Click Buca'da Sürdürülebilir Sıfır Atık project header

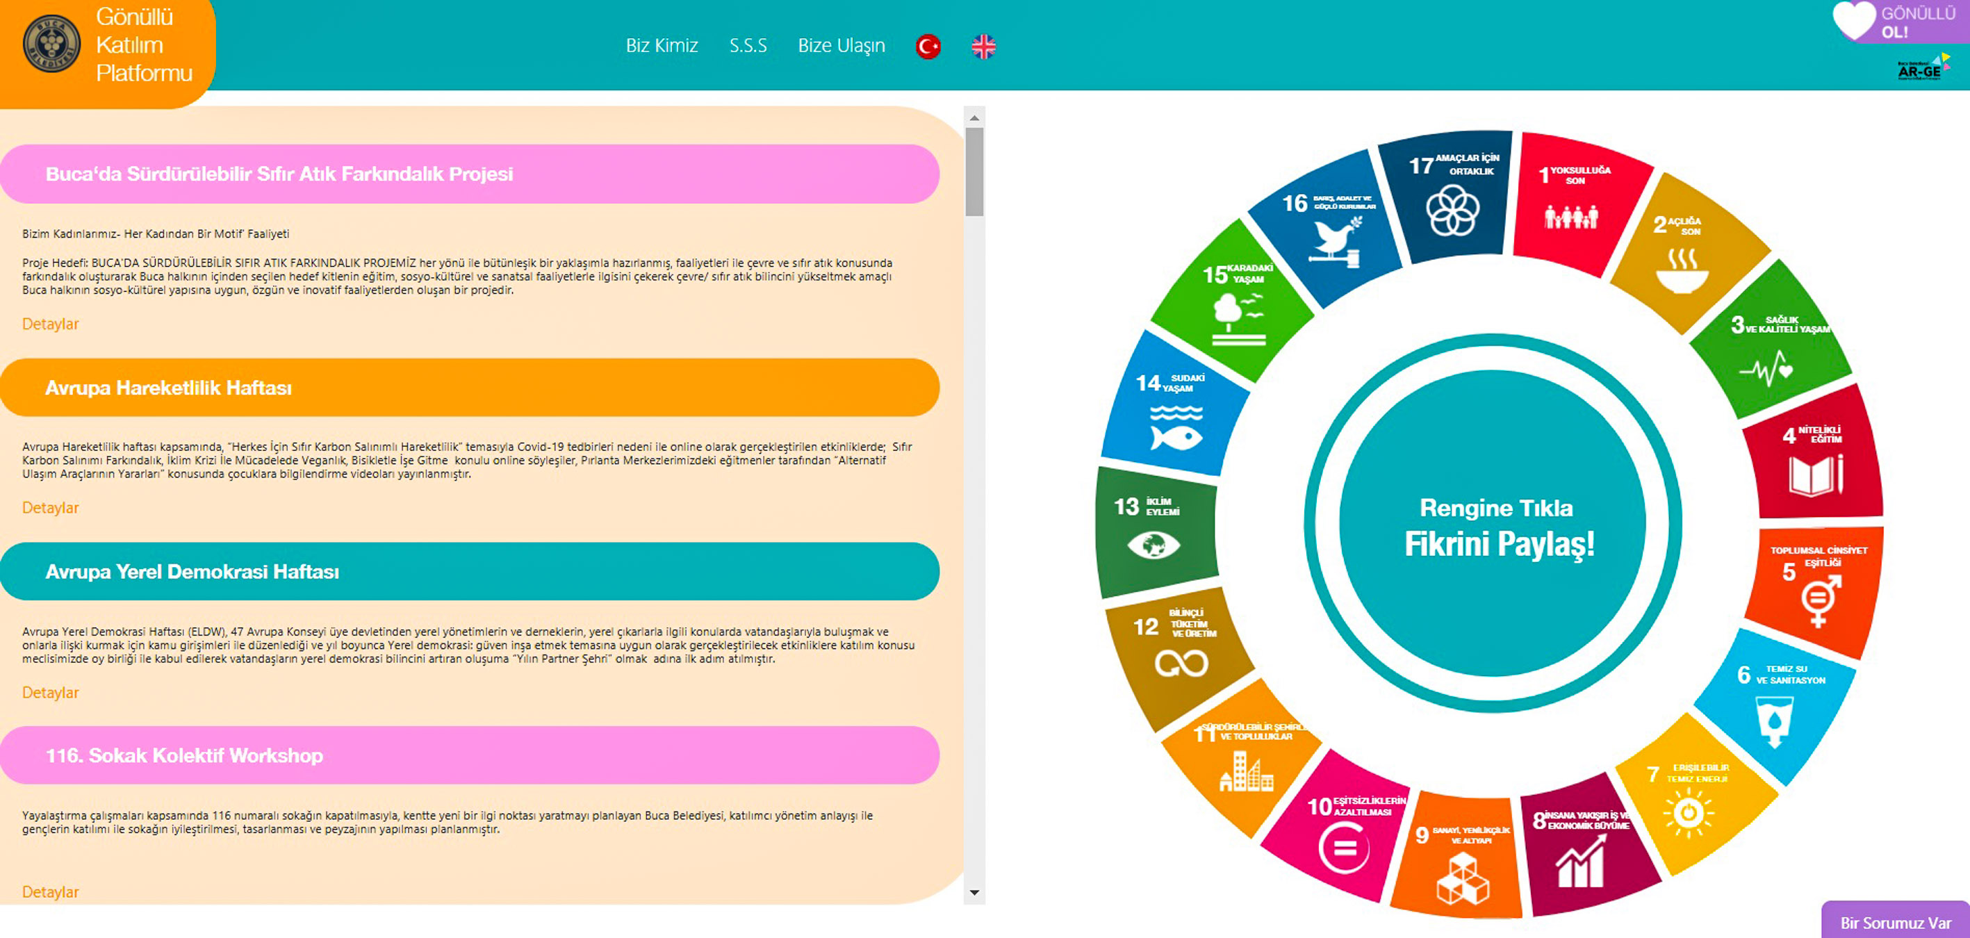pos(470,174)
